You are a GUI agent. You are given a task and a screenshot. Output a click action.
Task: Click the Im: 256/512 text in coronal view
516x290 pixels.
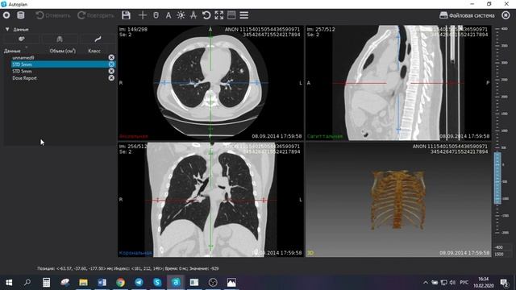click(133, 147)
